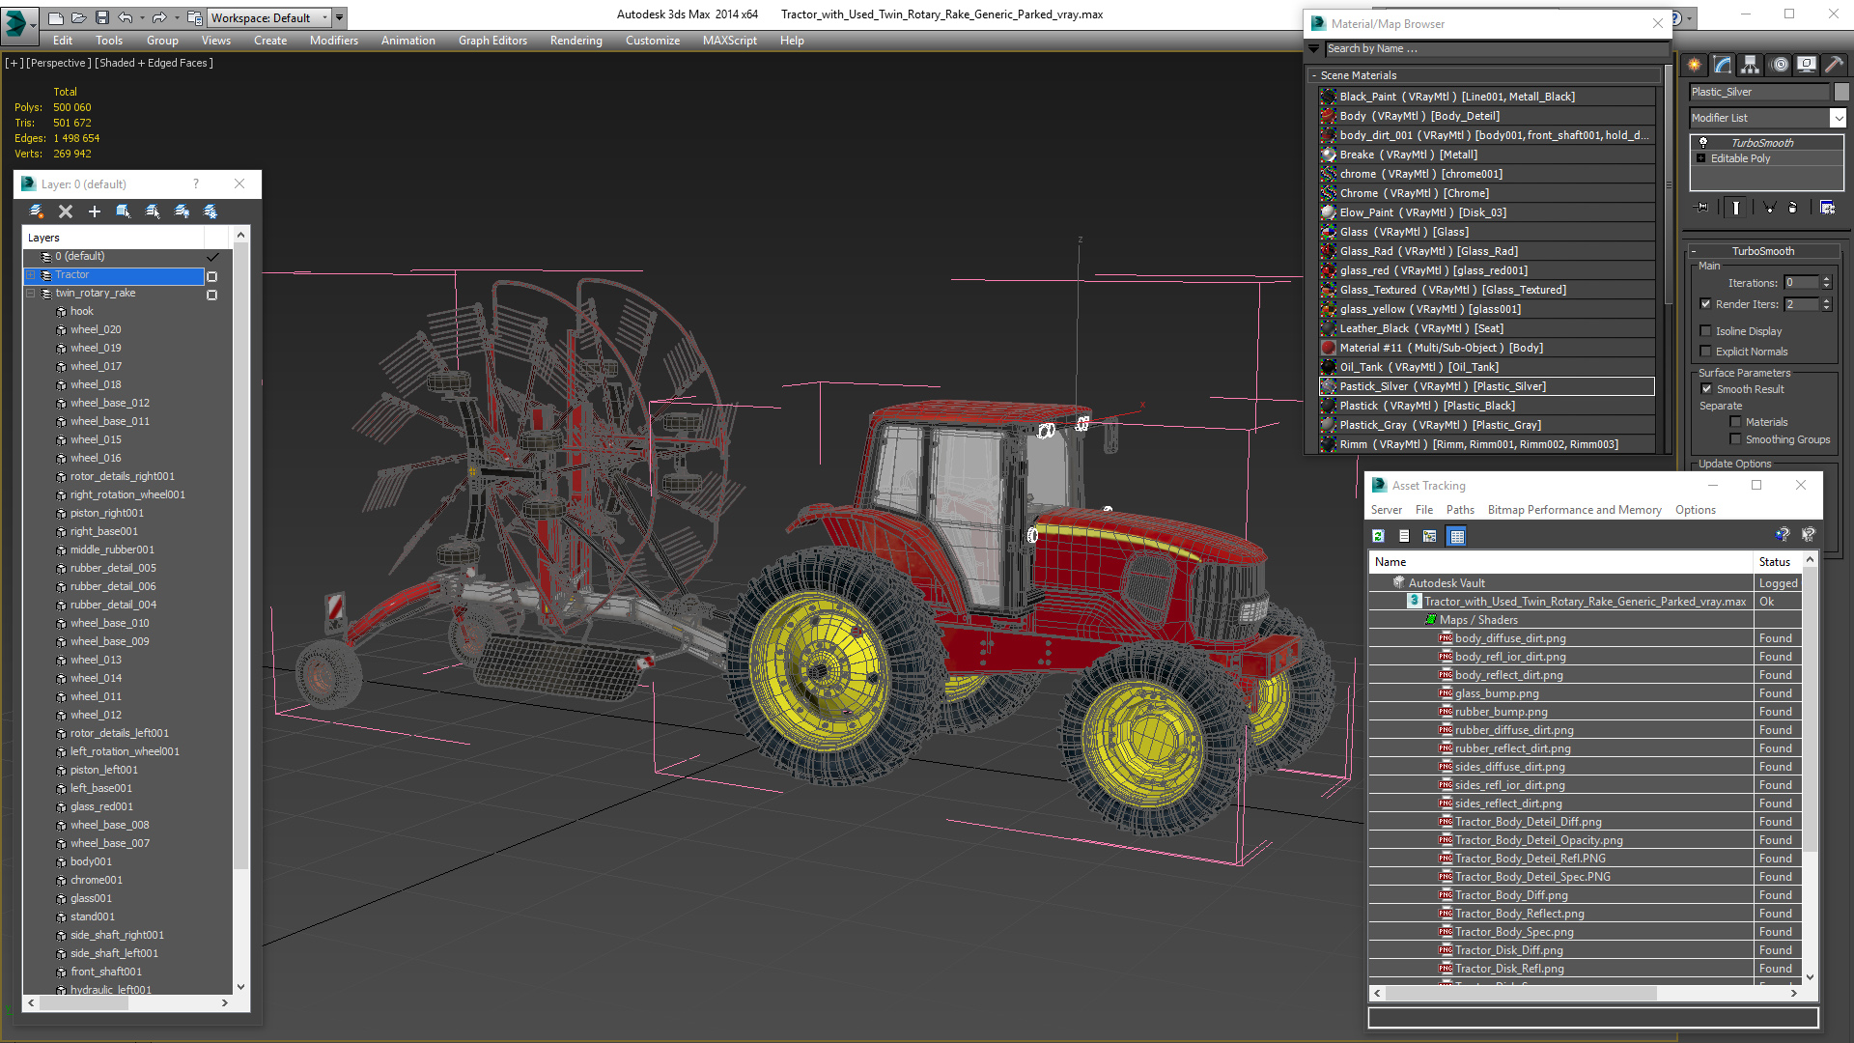Enable Separate by Smoothing Groups checkbox

[x=1735, y=439]
